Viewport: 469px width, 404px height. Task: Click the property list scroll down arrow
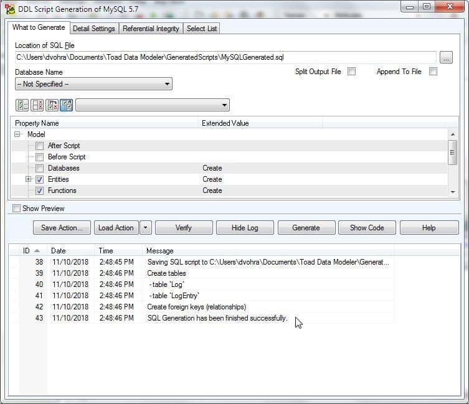[453, 192]
